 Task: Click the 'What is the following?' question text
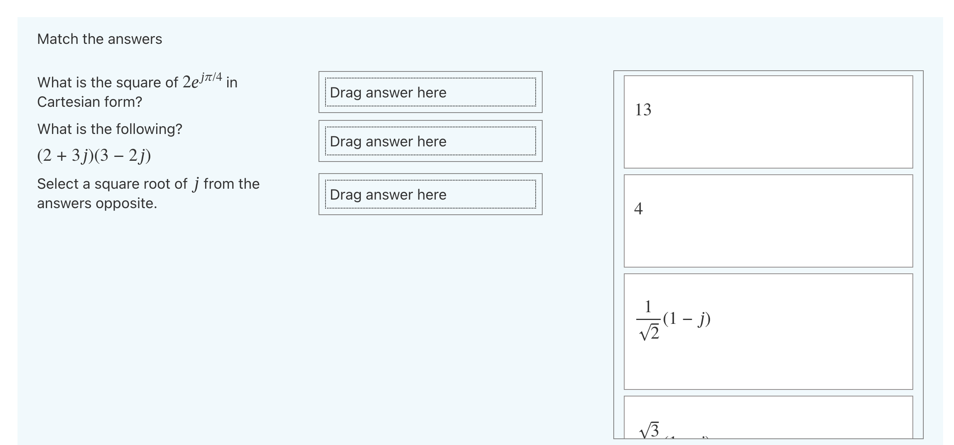coord(109,128)
